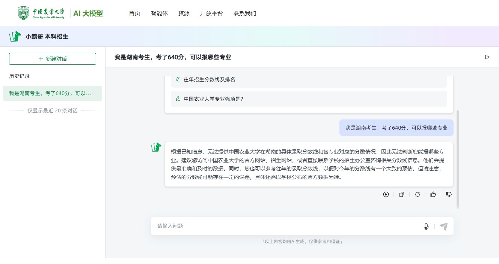Screen dimensions: 499x264
Task: Give the answer a thumbs up
Action: [433, 194]
